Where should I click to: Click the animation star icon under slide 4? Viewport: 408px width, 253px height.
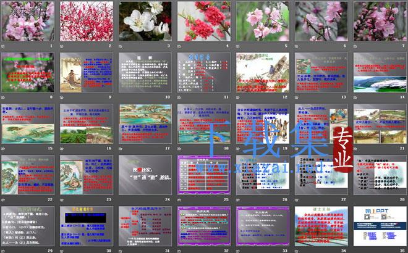[x=179, y=46]
